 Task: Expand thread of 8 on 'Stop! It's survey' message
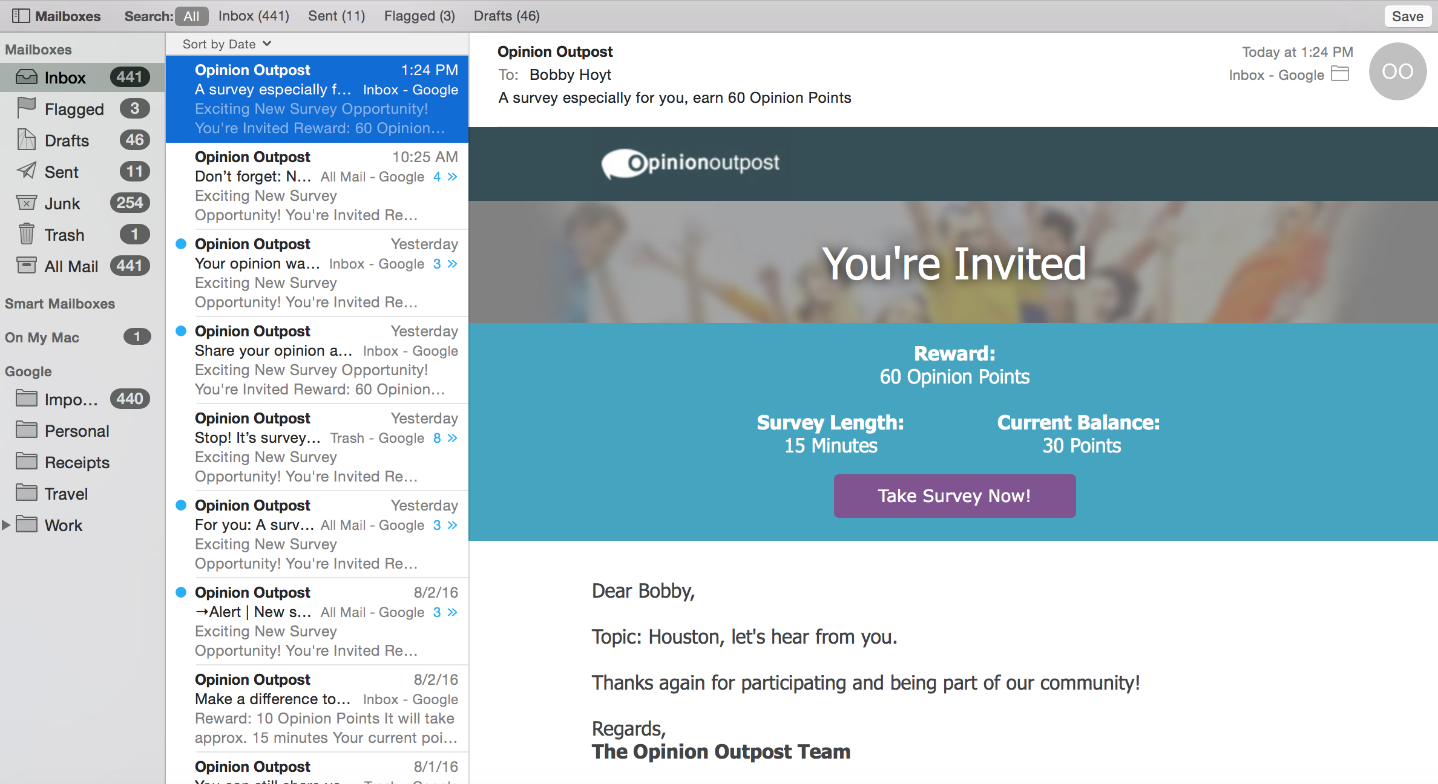[x=445, y=438]
